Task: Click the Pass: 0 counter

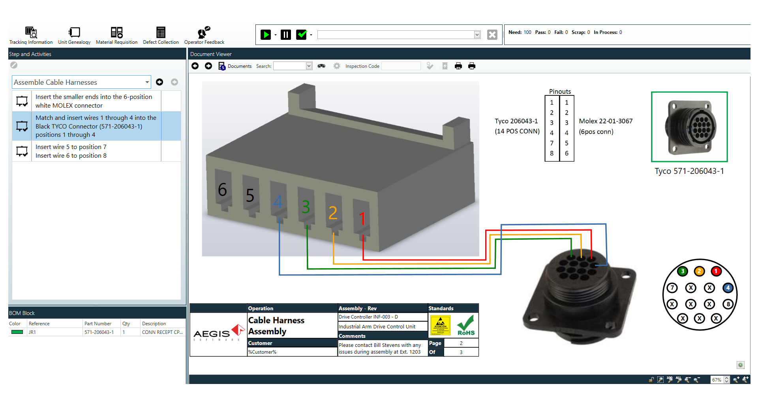Action: [x=543, y=32]
